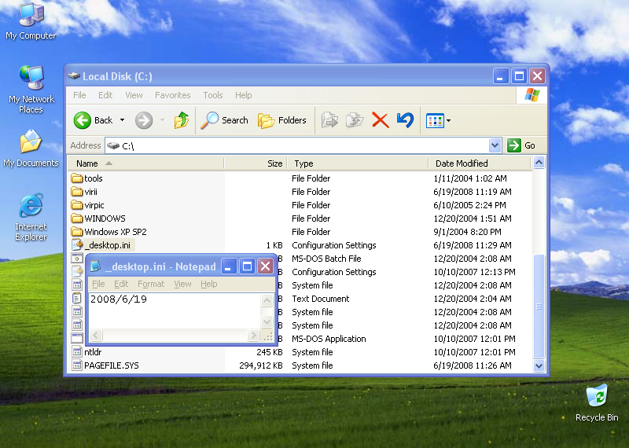The height and width of the screenshot is (448, 629).
Task: Click into the Address field showing C:\
Action: coord(297,145)
